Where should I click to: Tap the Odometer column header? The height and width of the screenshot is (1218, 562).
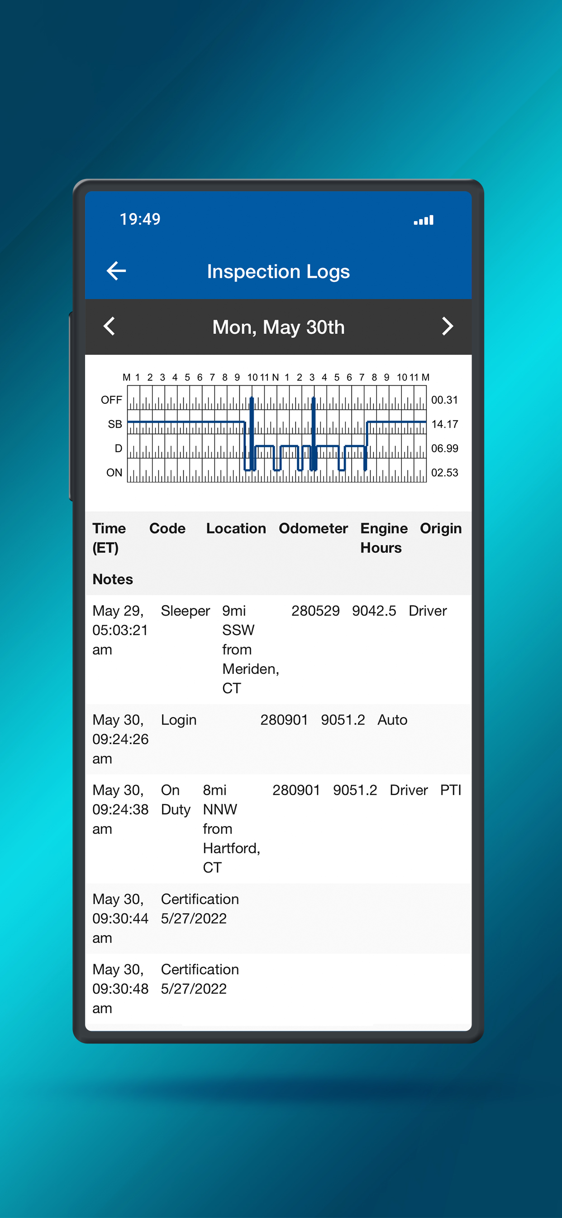(x=313, y=528)
